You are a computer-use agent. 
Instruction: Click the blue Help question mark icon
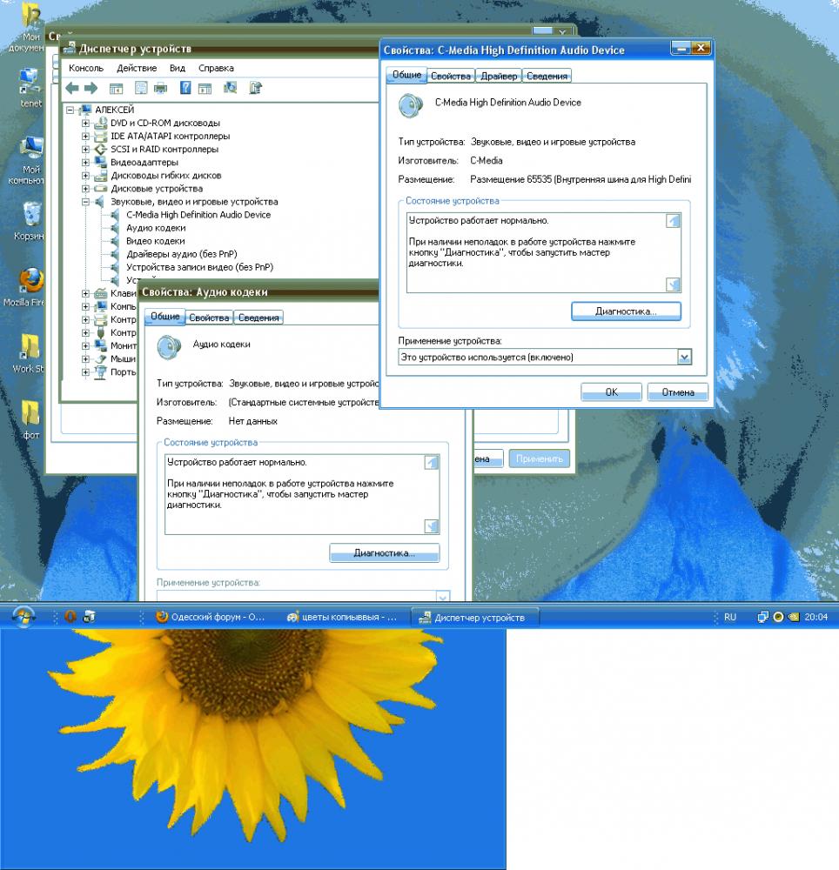(185, 88)
